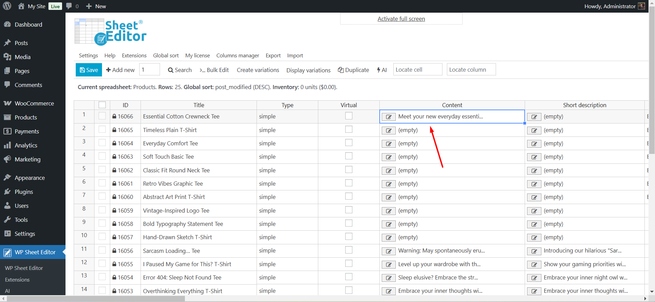
Task: Open the My license menu
Action: [x=198, y=55]
